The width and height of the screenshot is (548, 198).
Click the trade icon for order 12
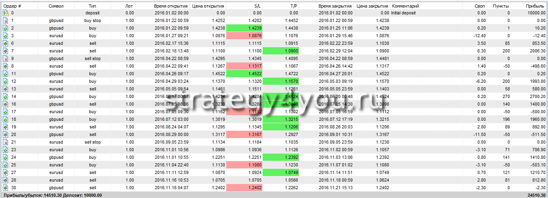click(6, 81)
